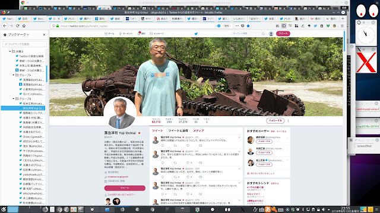
Task: Open the Pocket save icon
Action: click(x=243, y=26)
